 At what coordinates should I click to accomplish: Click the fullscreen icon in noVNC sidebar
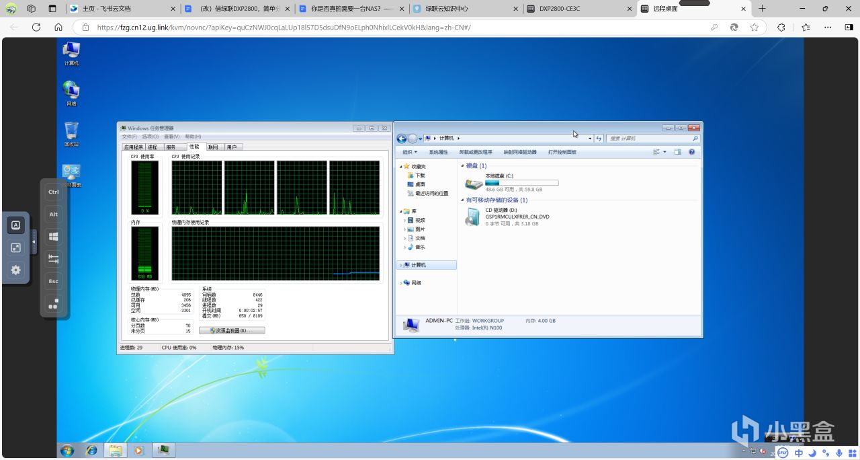16,247
